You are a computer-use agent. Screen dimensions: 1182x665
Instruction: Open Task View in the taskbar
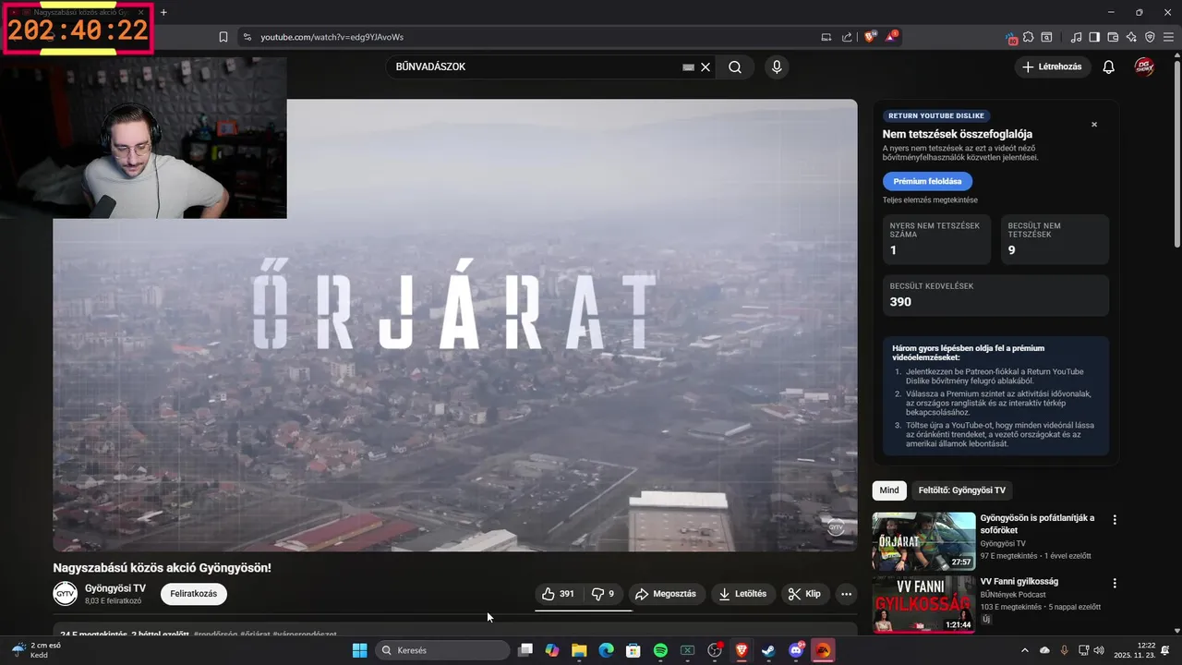click(525, 650)
